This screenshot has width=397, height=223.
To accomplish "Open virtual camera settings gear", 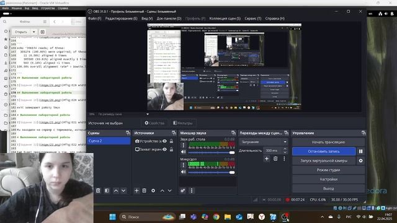I will coord(361,161).
